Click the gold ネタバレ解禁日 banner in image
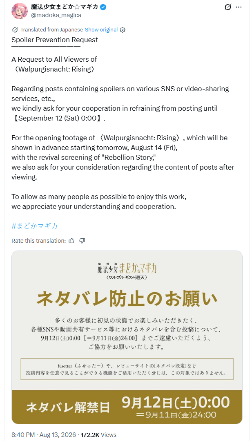Image resolution: width=252 pixels, height=441 pixels. click(127, 407)
